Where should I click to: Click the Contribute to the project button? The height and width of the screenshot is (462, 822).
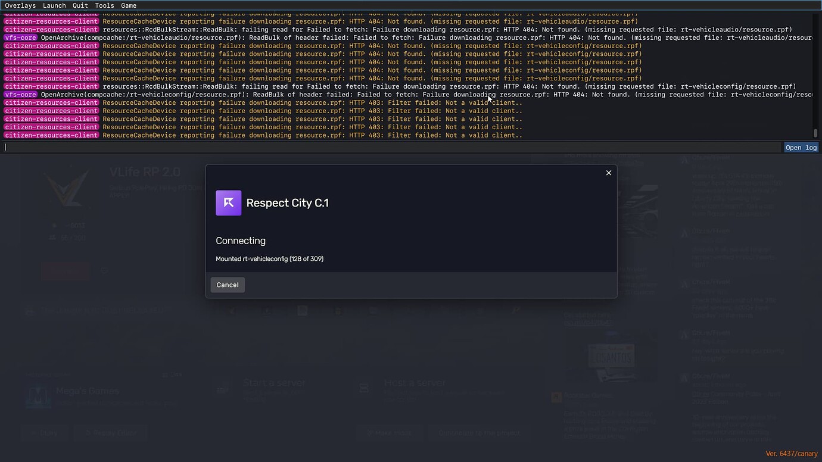479,433
